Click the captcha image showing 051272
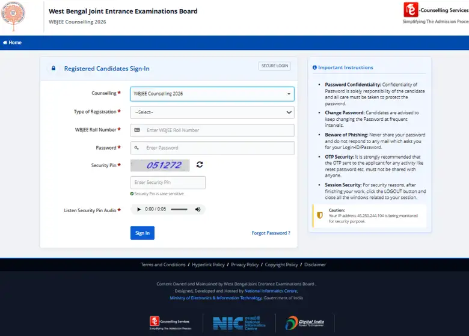The image size is (469, 336). click(160, 165)
